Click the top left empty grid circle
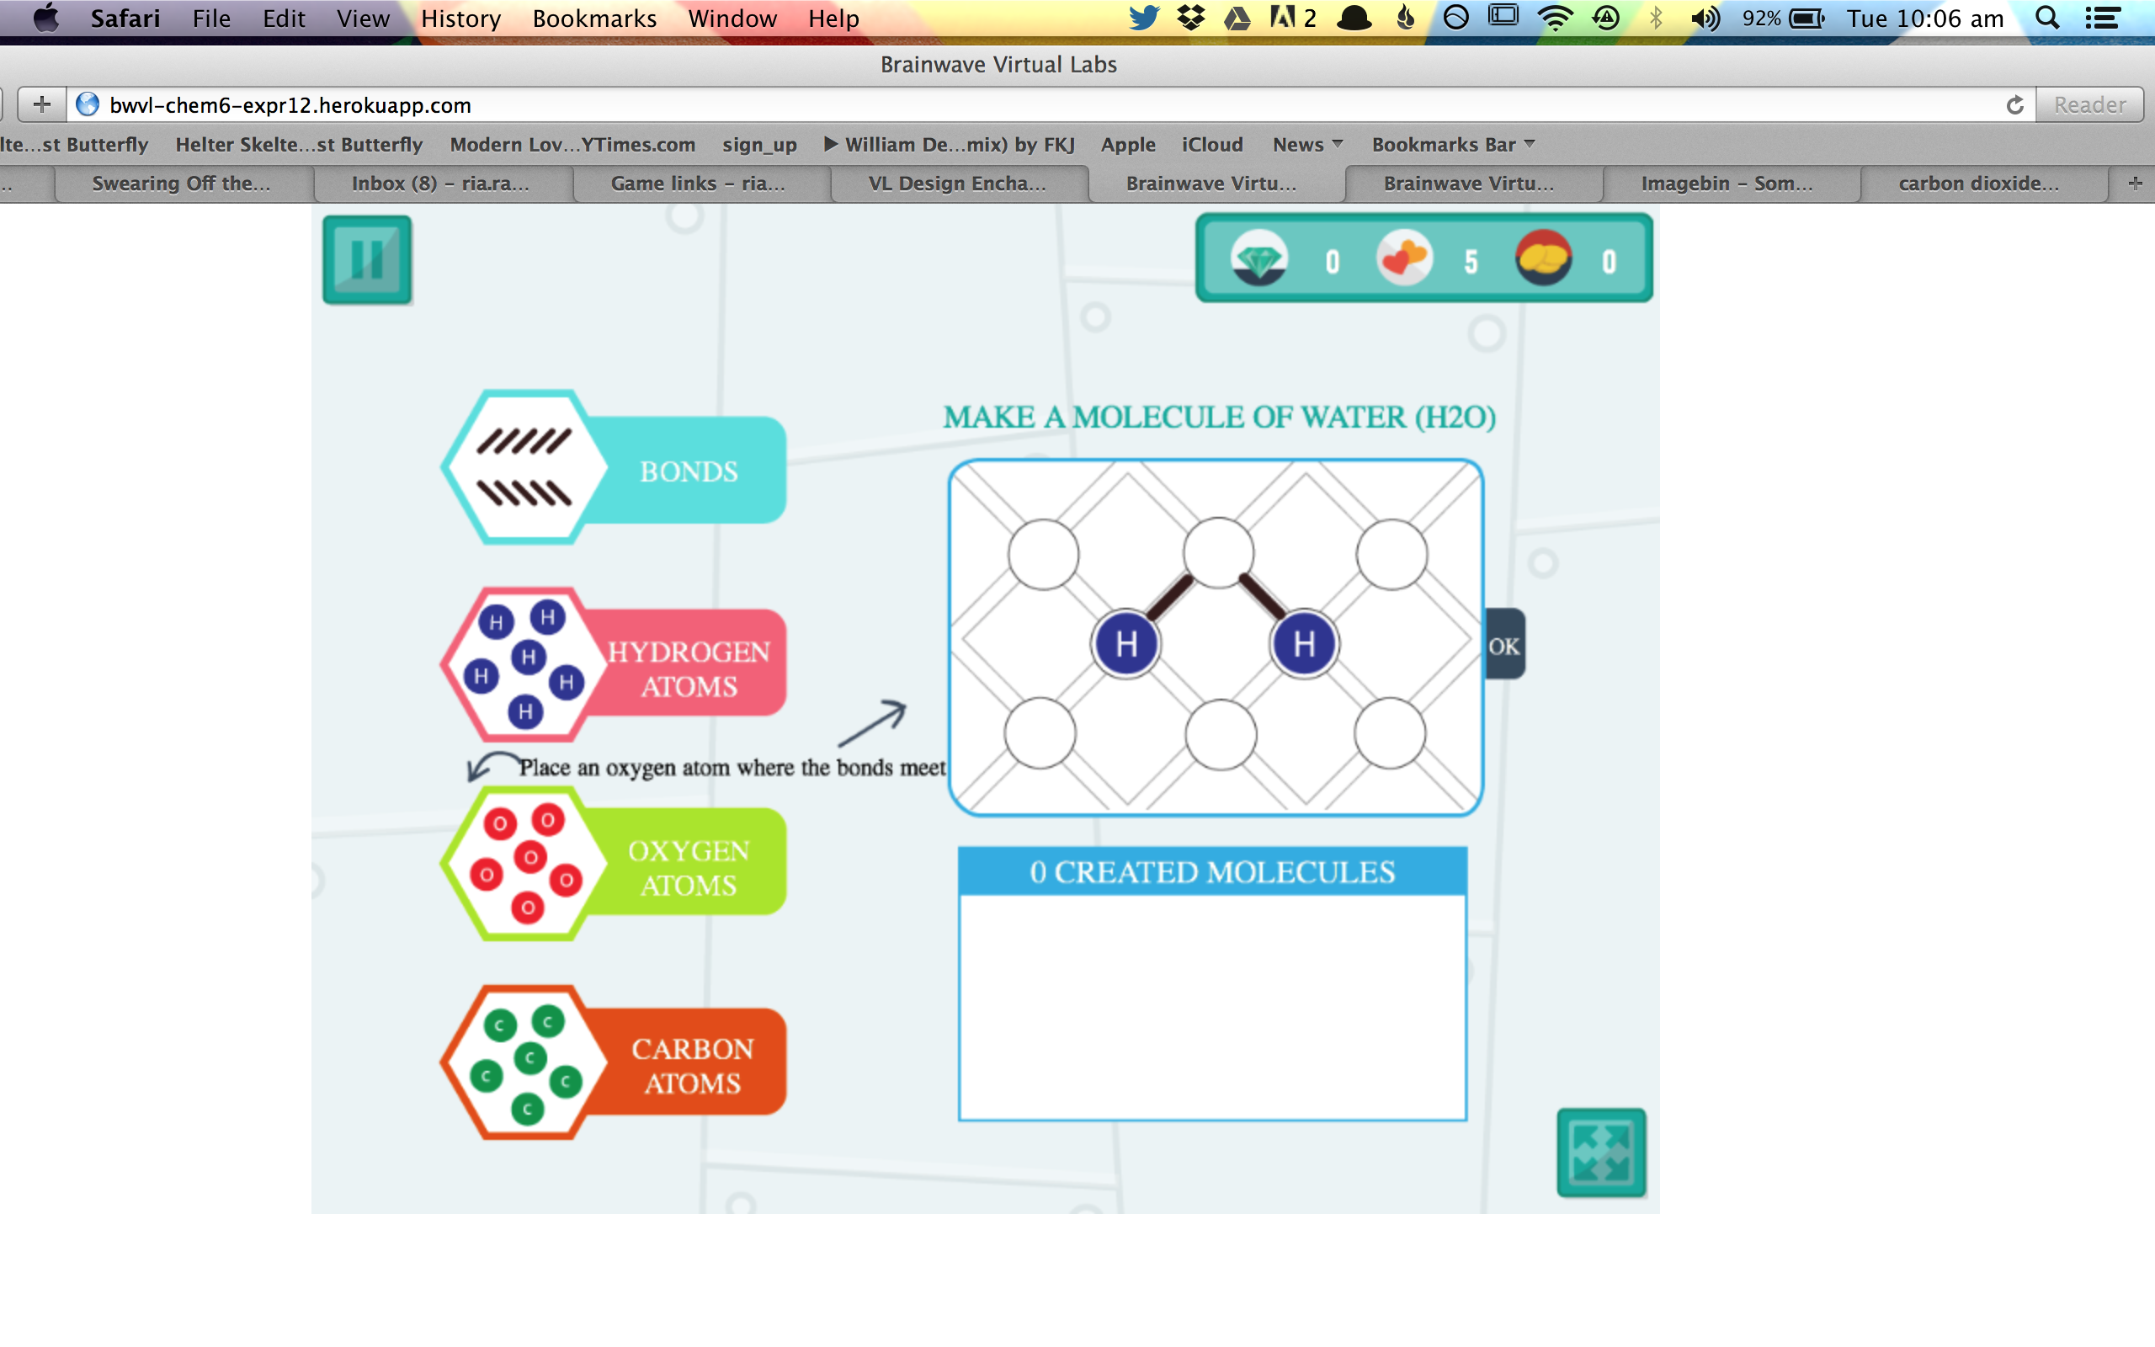The image size is (2155, 1347). tap(1044, 555)
